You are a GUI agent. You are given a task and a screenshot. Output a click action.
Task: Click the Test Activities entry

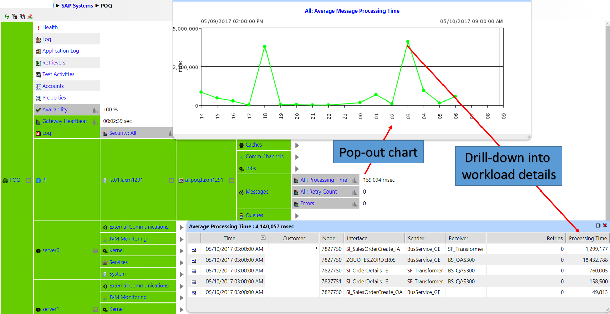point(58,74)
